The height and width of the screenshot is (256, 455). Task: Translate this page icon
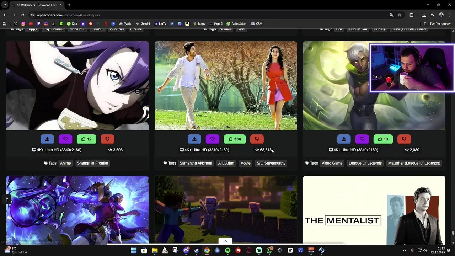click(392, 15)
